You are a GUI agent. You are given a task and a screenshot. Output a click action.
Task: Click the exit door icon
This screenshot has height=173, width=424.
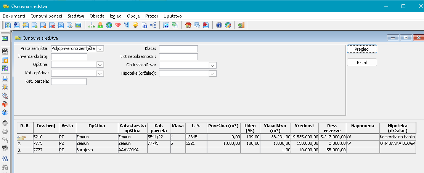(x=241, y=26)
